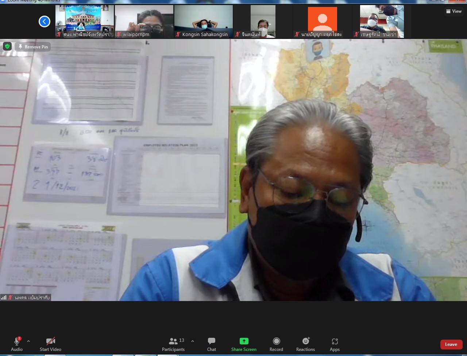The image size is (467, 356).
Task: Click the first participant thumbnail with building banner
Action: pyautogui.click(x=85, y=21)
